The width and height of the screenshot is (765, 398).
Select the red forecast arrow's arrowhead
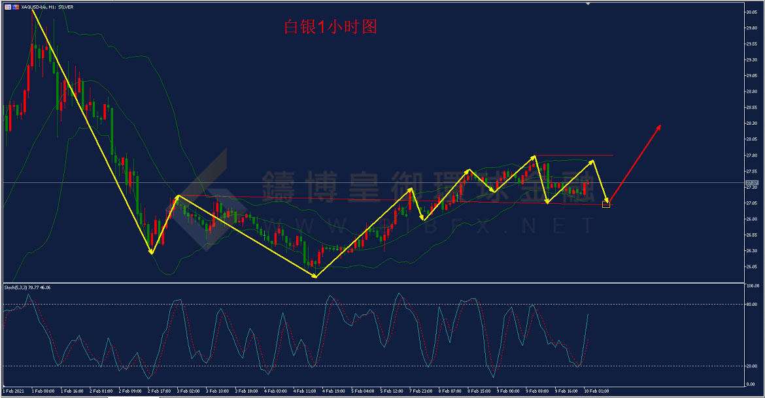click(x=659, y=127)
